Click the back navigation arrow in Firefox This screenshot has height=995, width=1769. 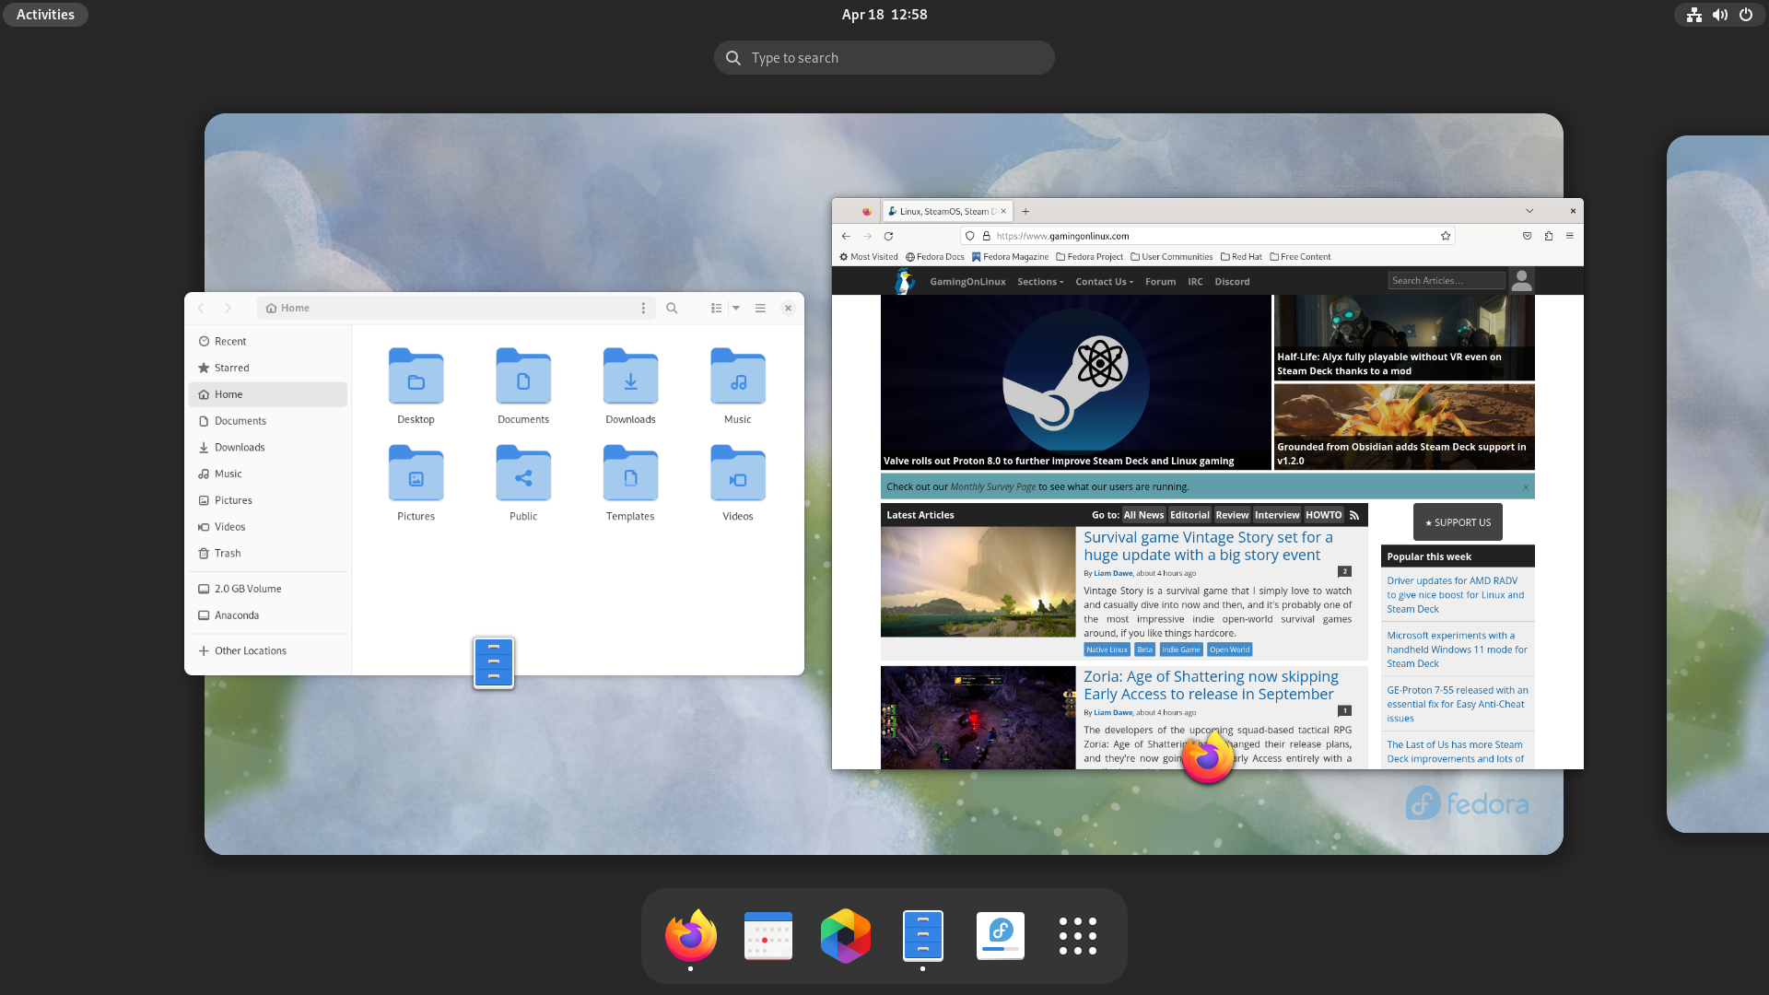click(846, 236)
